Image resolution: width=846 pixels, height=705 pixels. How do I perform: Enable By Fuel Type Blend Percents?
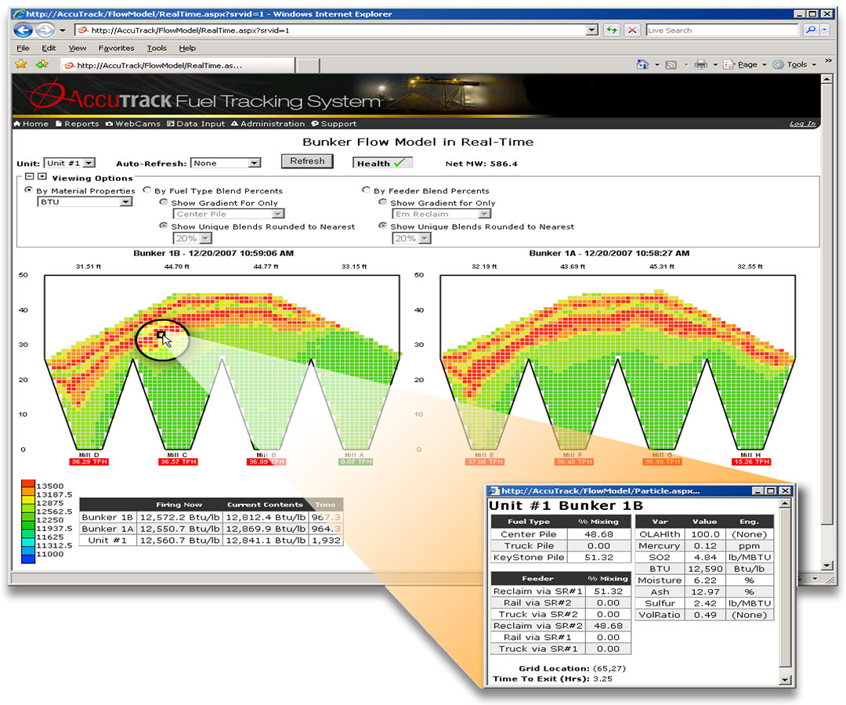point(146,190)
